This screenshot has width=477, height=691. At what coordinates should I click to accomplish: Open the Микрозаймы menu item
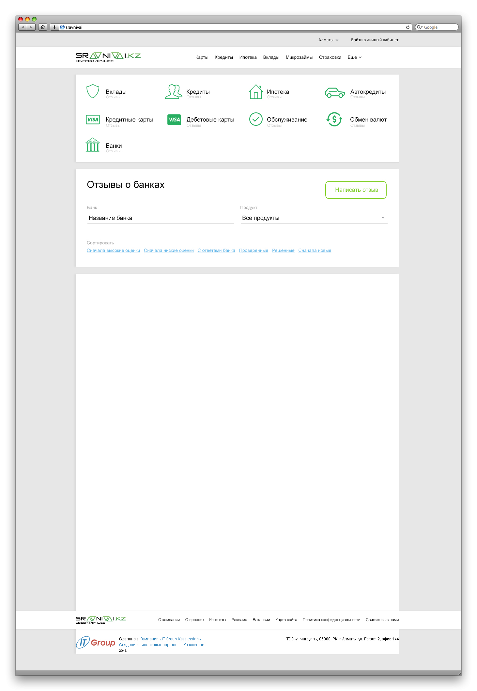pos(299,57)
